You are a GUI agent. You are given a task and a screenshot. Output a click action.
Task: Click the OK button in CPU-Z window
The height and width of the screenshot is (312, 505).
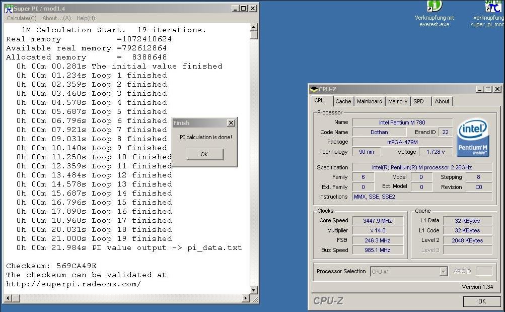[482, 301]
